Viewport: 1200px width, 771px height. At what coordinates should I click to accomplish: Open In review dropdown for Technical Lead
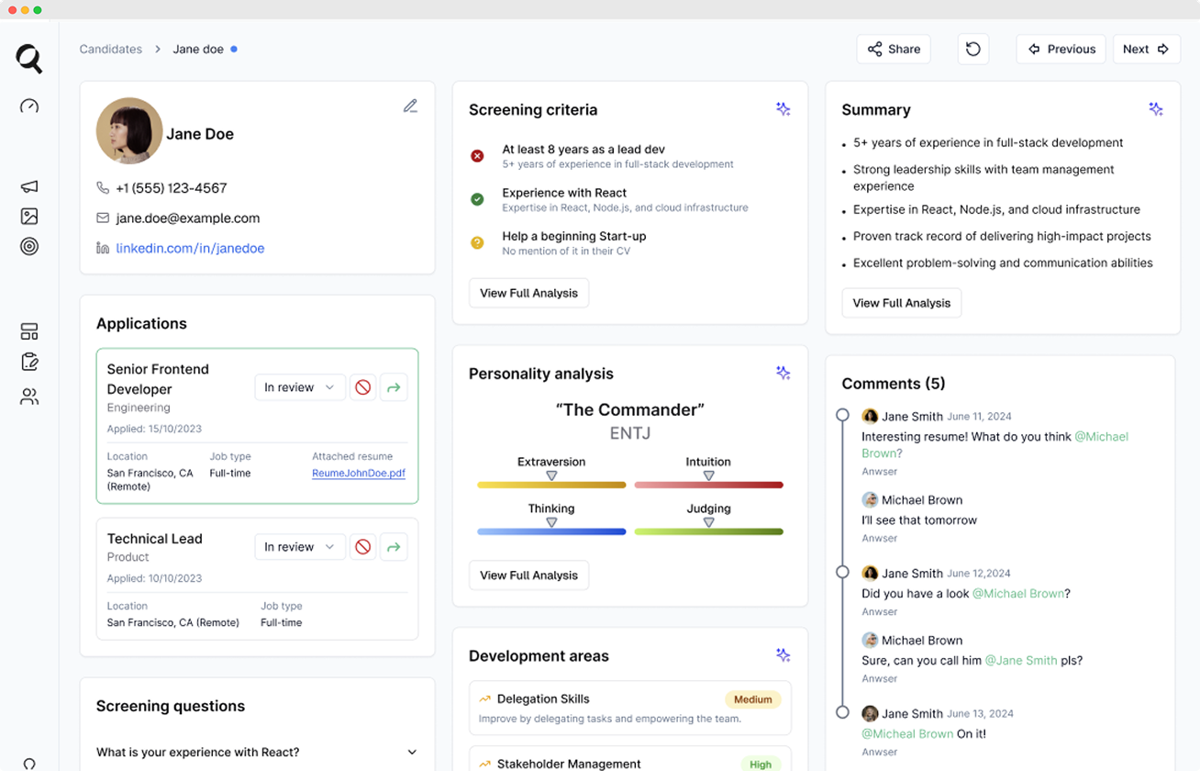[x=299, y=547]
